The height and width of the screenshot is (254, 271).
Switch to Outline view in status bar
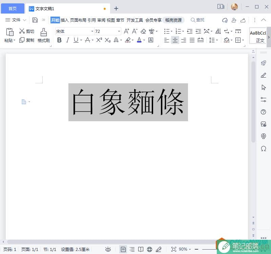pos(132,249)
